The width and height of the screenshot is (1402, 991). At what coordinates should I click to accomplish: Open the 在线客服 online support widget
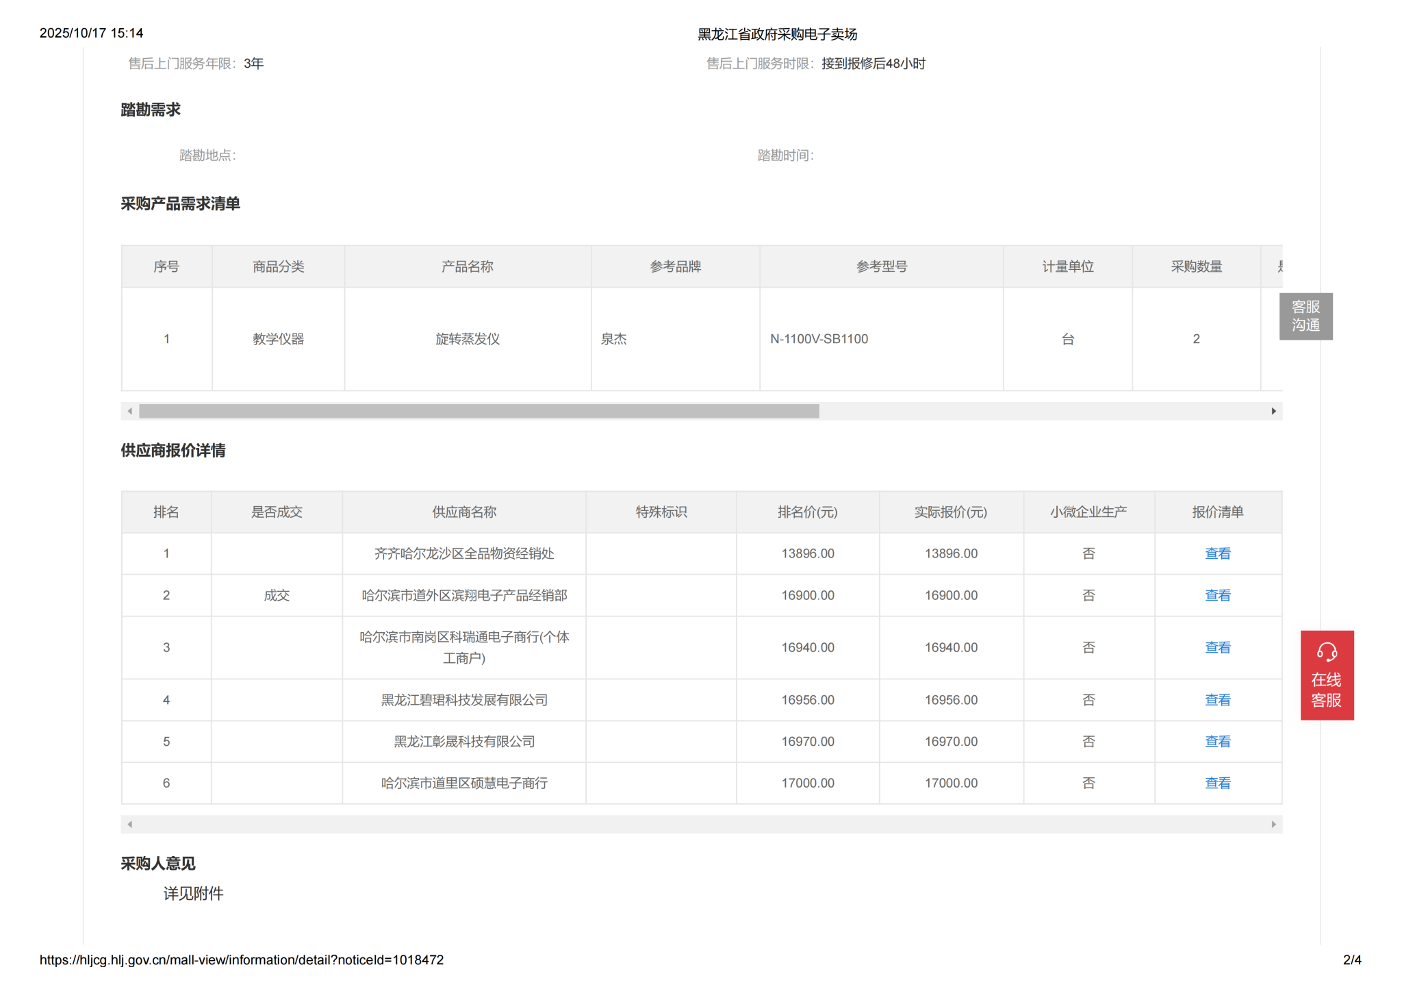[x=1326, y=675]
